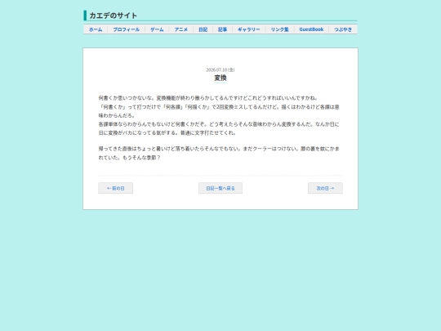Image resolution: width=441 pixels, height=331 pixels.
Task: Click the paragraph starting 帰ってきた直後は
Action: pyautogui.click(x=219, y=153)
